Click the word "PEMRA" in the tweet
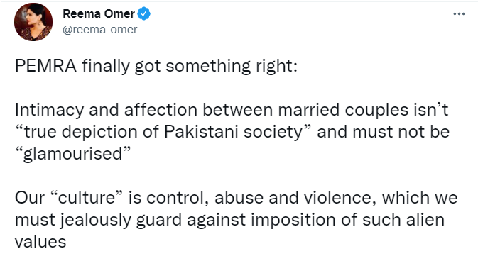The height and width of the screenshot is (261, 478). pos(45,66)
